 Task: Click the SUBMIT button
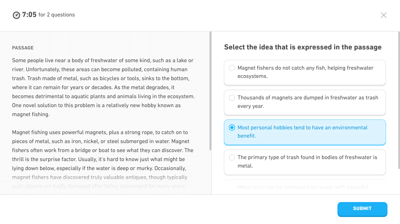(362, 209)
